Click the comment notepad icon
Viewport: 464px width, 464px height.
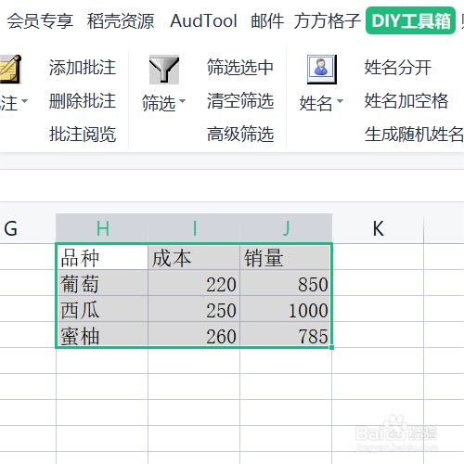(x=10, y=70)
